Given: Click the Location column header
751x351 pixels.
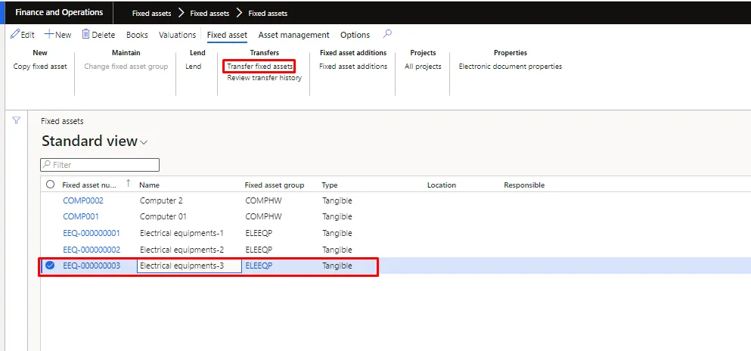Looking at the screenshot, I should pyautogui.click(x=442, y=185).
